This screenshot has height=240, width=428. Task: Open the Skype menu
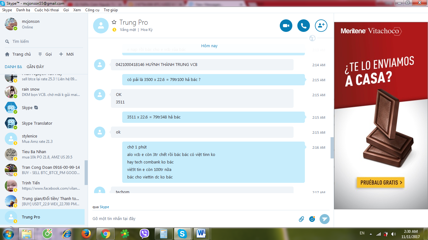[x=7, y=10]
